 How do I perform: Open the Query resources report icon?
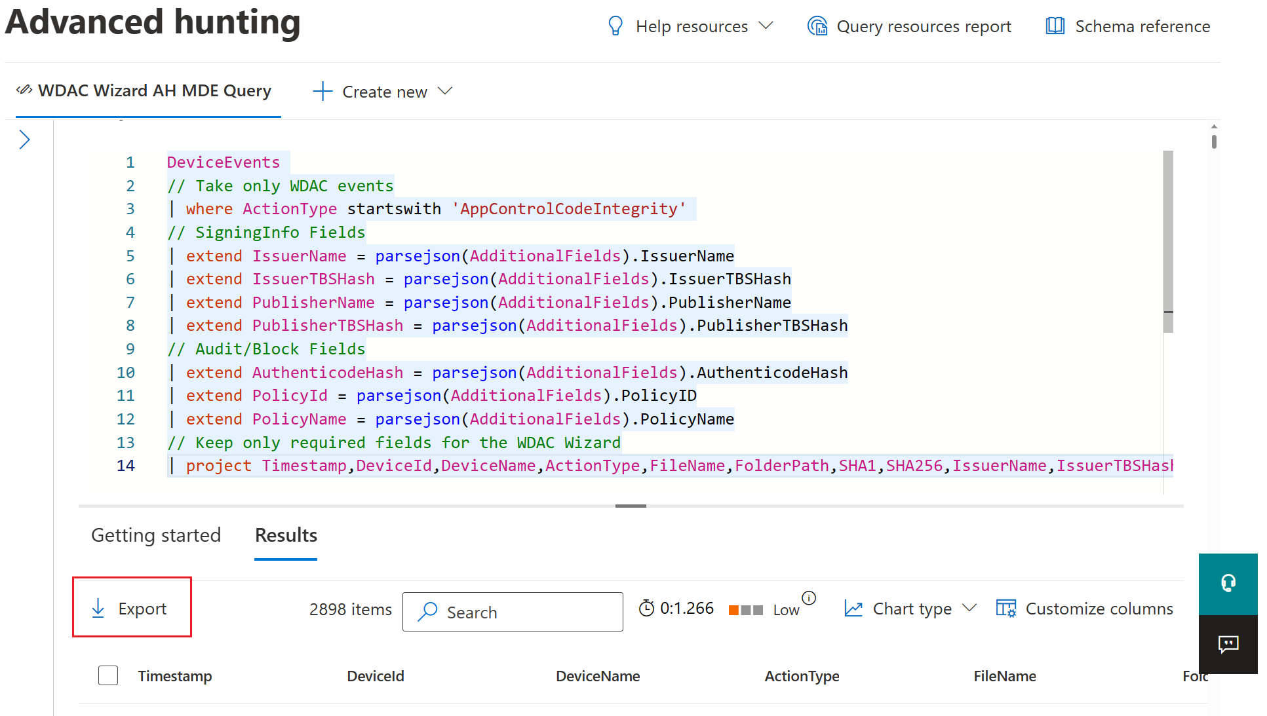pos(817,26)
